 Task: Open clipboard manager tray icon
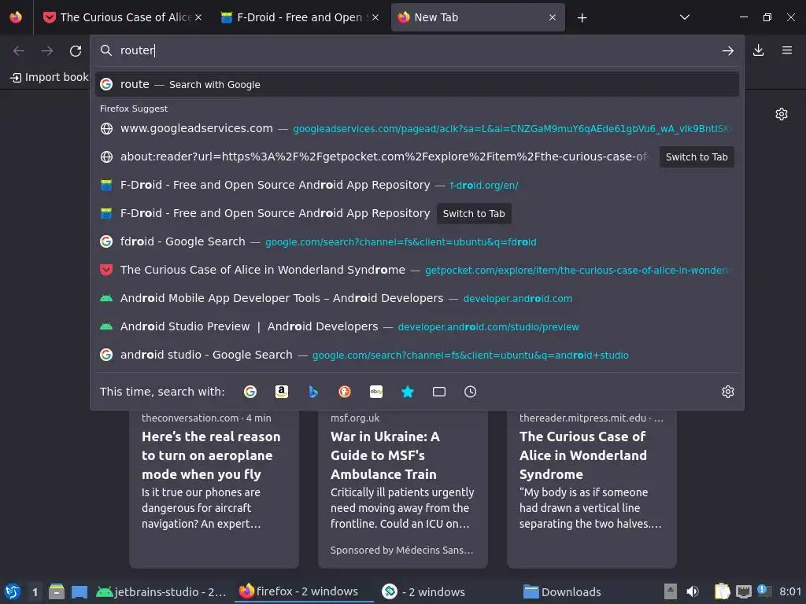(x=722, y=591)
